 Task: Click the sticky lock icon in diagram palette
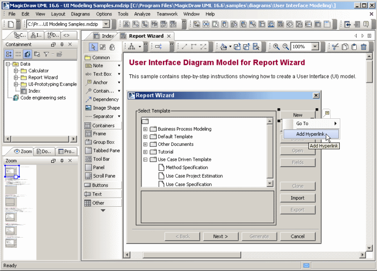pyautogui.click(x=112, y=47)
